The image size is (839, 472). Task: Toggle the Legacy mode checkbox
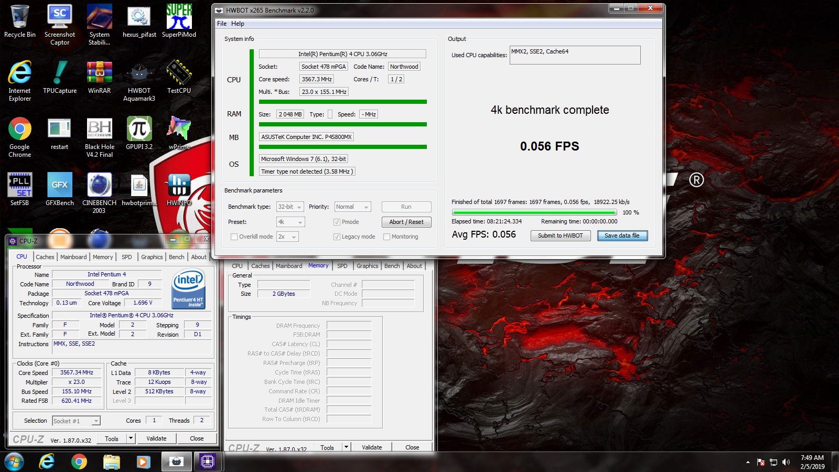coord(337,237)
